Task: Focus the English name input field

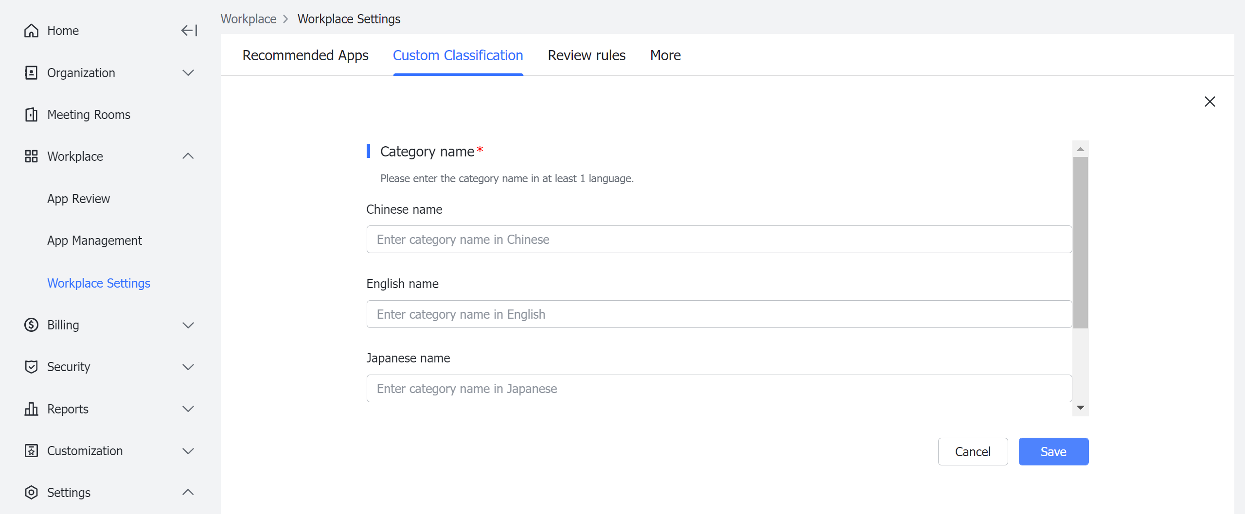Action: (719, 314)
